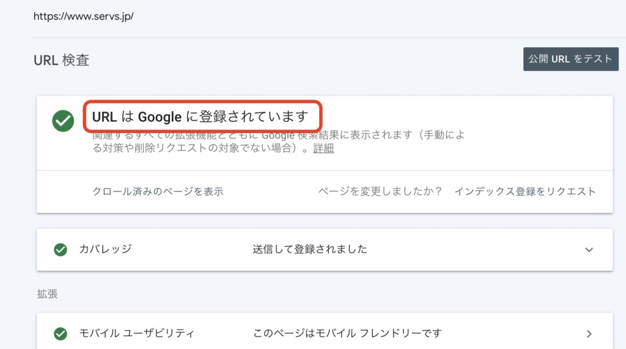The width and height of the screenshot is (626, 349).
Task: Open mobile usability details via right chevron
Action: [589, 334]
